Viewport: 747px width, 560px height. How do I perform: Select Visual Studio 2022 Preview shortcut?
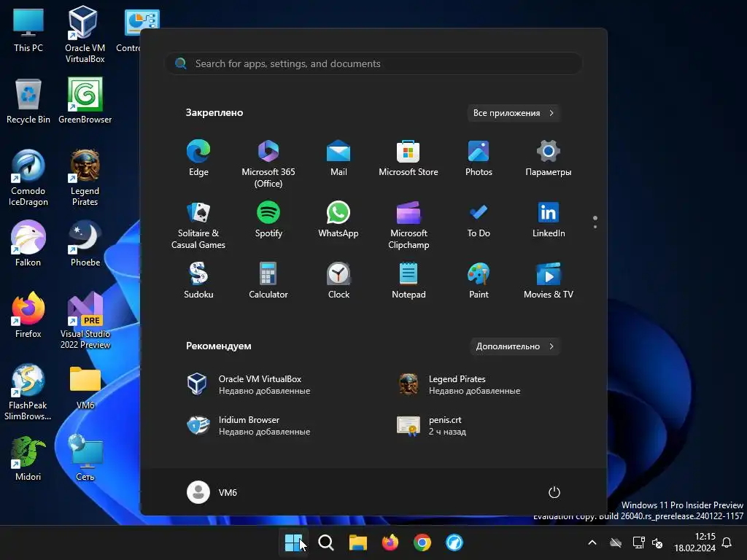point(85,321)
